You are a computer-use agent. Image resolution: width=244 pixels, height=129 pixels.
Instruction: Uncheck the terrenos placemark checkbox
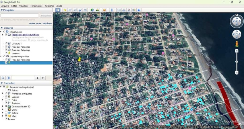point(6,53)
